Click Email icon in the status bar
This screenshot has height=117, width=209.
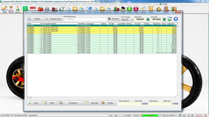pyautogui.click(x=180, y=115)
